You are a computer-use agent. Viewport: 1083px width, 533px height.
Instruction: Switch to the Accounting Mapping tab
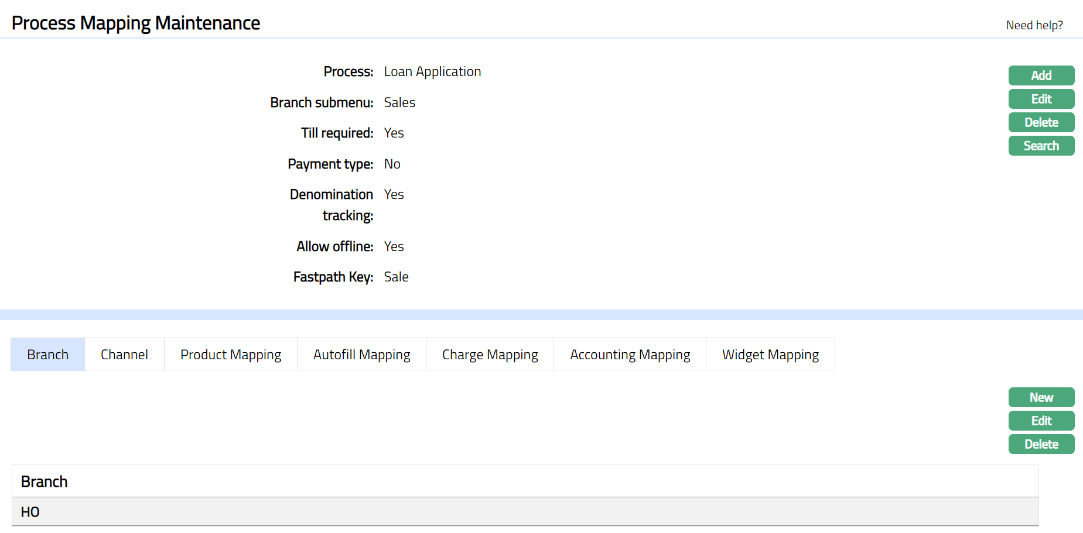point(630,355)
